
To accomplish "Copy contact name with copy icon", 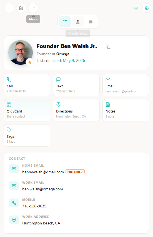I will point(108,47).
